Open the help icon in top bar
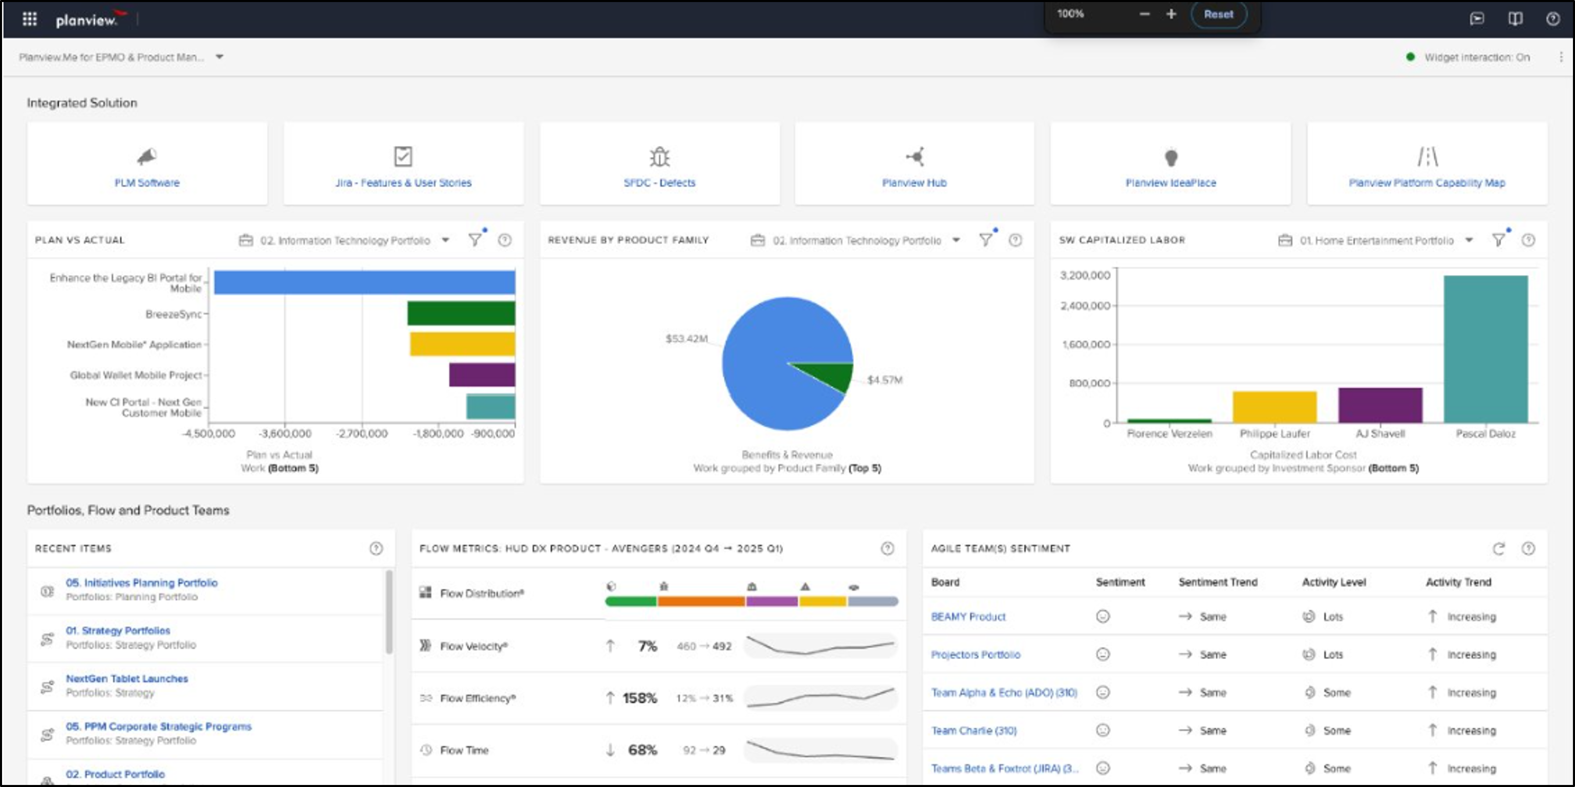 coord(1552,19)
